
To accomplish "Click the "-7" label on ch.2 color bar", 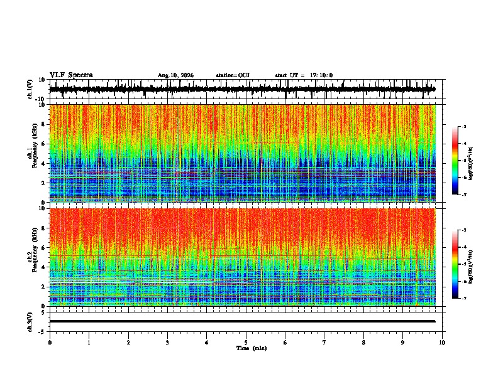I will coord(463,298).
